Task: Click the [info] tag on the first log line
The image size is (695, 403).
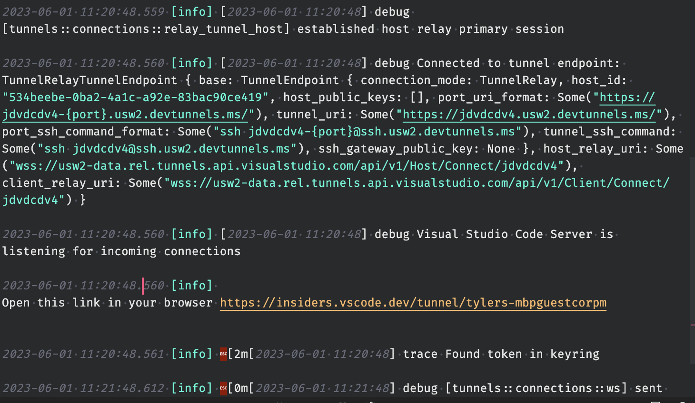Action: pyautogui.click(x=192, y=11)
